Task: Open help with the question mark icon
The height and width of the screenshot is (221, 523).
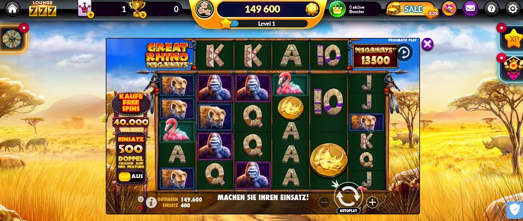Action: click(492, 9)
